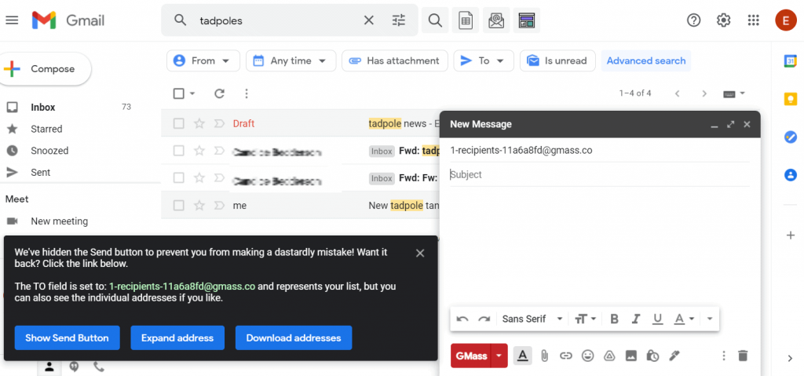Refresh the message list
This screenshot has height=376, width=804.
pyautogui.click(x=220, y=93)
